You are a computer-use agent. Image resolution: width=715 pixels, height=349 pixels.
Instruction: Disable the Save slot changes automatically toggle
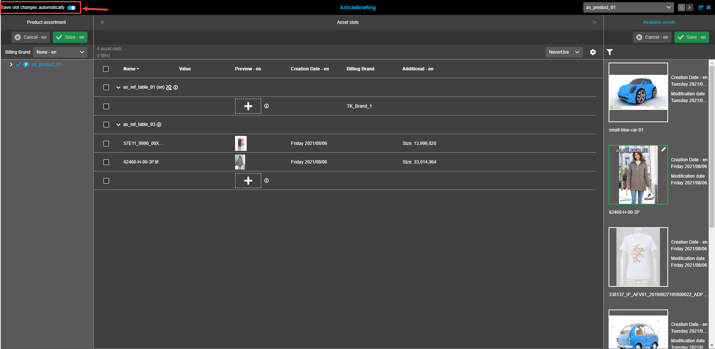(71, 7)
